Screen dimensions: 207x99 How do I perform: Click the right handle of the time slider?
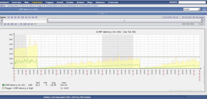(202, 21)
